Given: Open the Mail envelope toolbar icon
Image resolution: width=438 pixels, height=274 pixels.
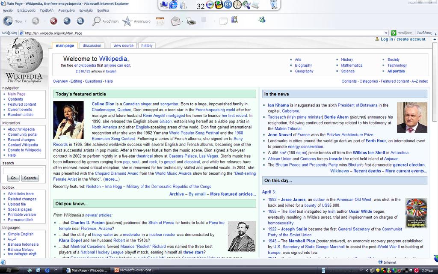Looking at the screenshot, I should point(175,21).
